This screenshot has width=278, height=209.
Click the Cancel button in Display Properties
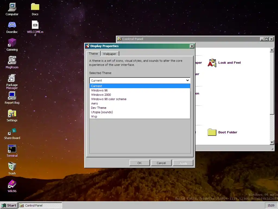[161, 163]
